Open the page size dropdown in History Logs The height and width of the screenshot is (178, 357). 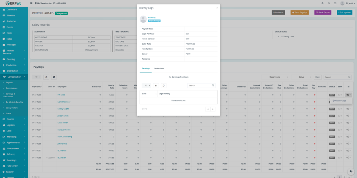pos(147,85)
